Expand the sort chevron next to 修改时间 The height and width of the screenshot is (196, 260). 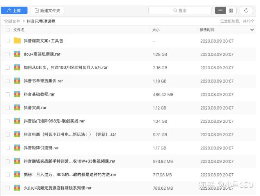252,30
